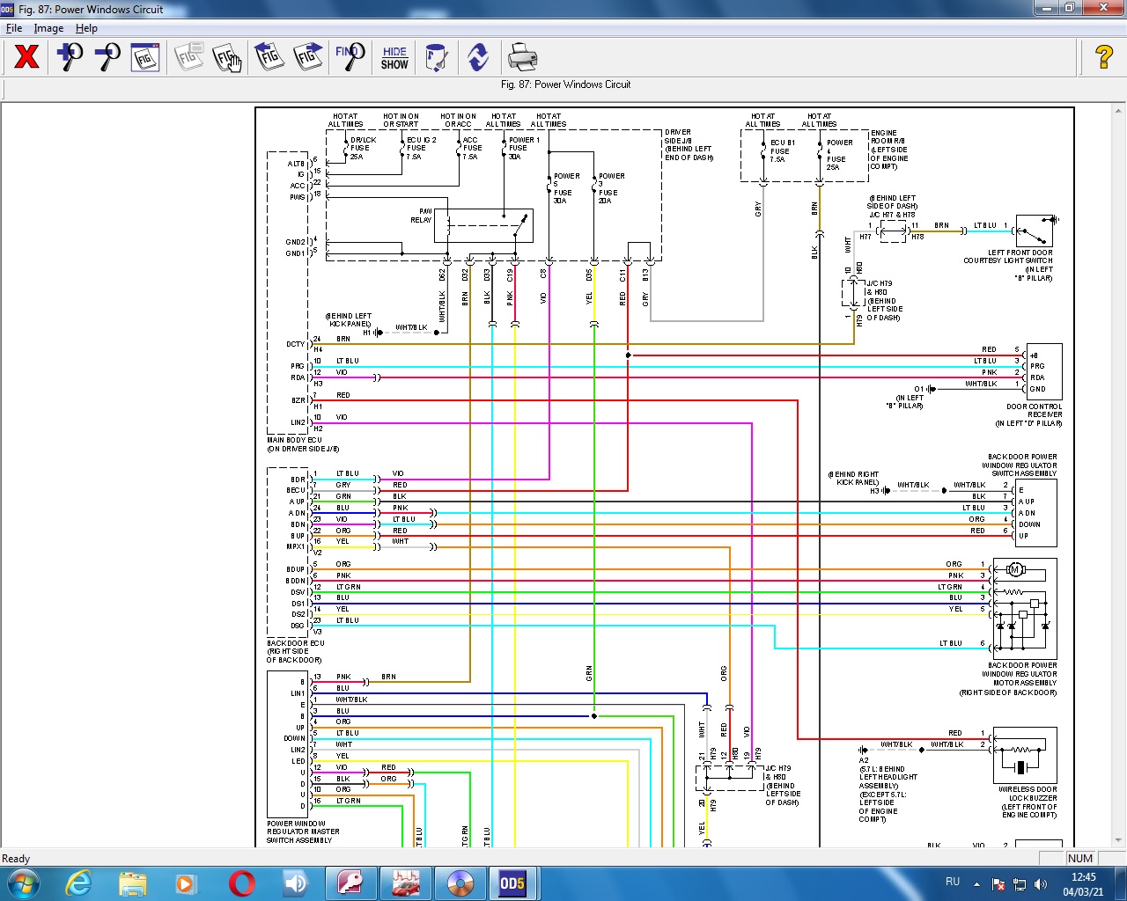Open Internet Explorer from taskbar

[79, 883]
